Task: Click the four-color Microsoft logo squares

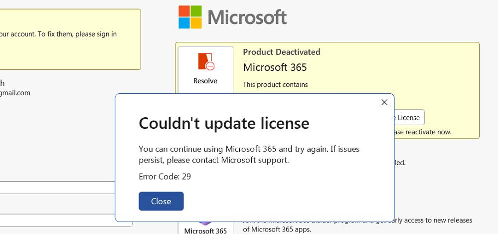Action: pyautogui.click(x=190, y=17)
